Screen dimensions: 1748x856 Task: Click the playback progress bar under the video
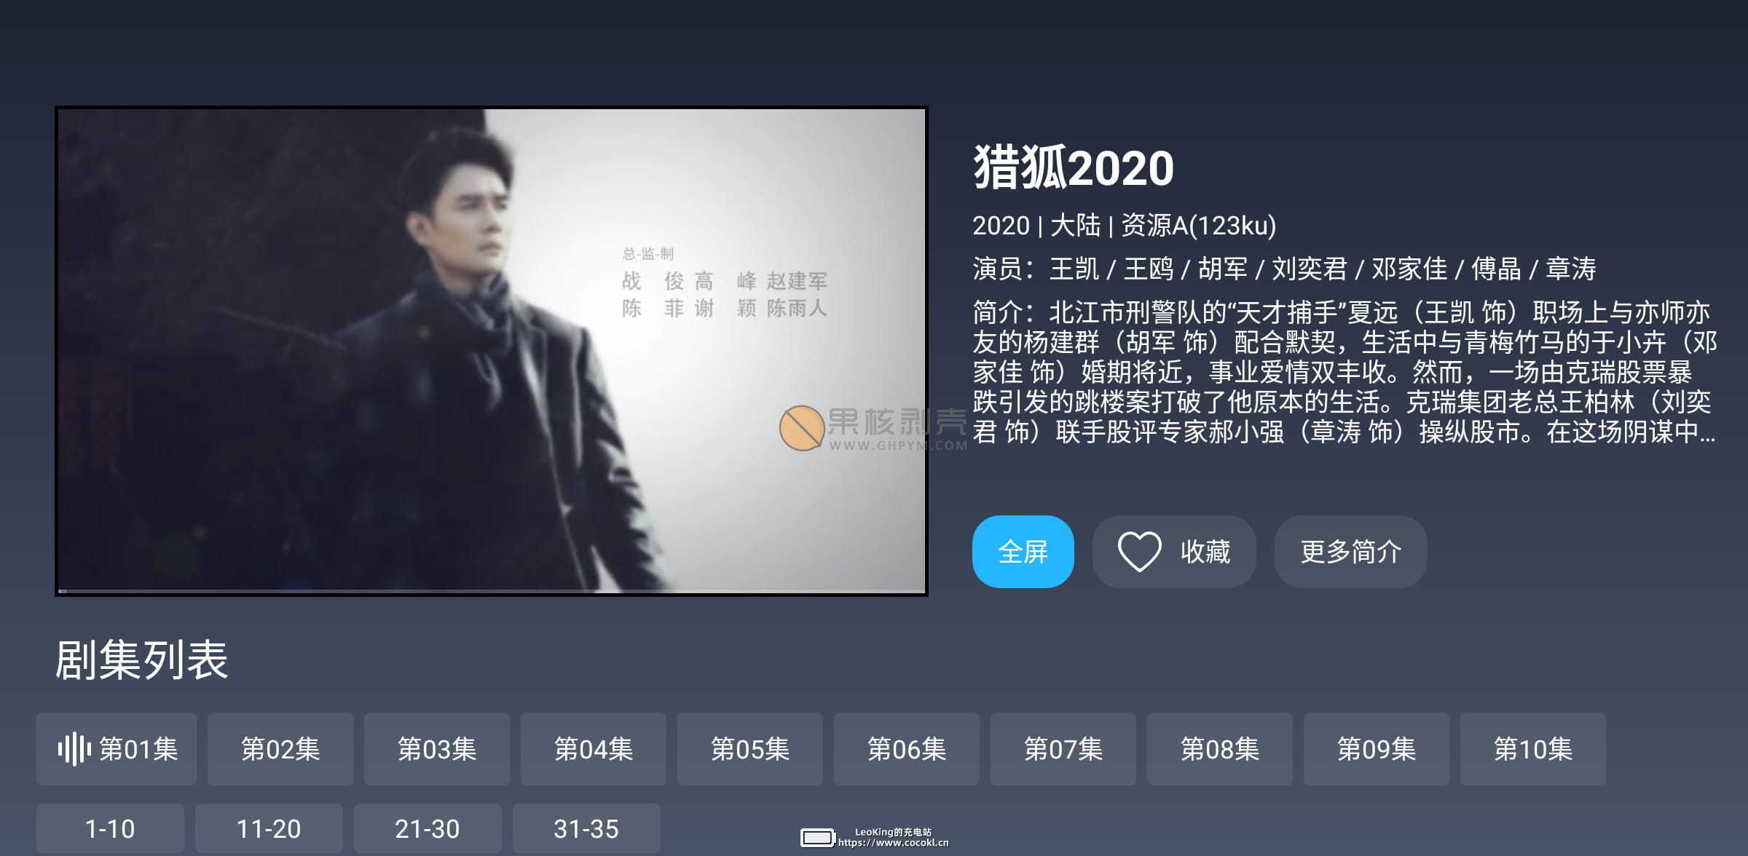(x=492, y=591)
